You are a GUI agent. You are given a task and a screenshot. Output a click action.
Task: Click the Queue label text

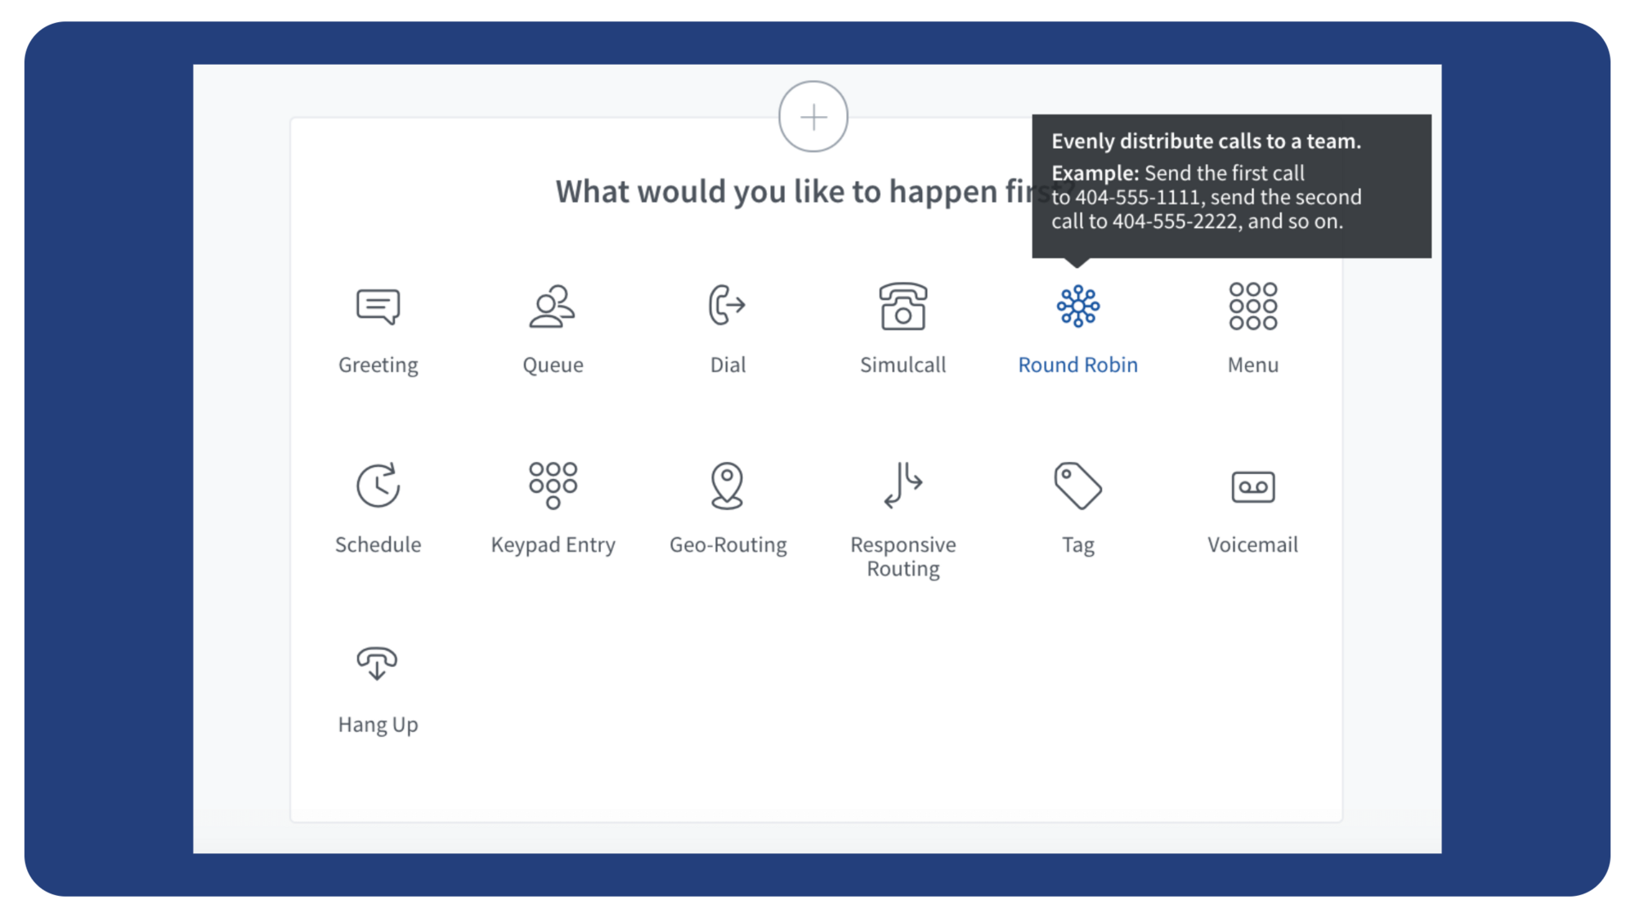coord(553,364)
